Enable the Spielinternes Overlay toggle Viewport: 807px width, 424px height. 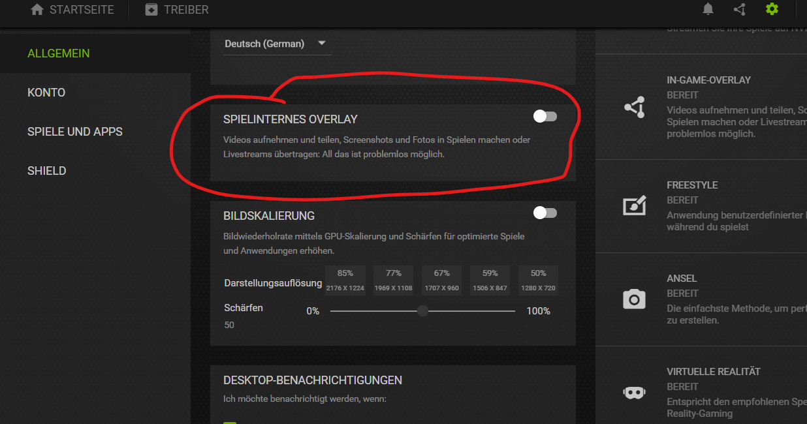(x=545, y=116)
